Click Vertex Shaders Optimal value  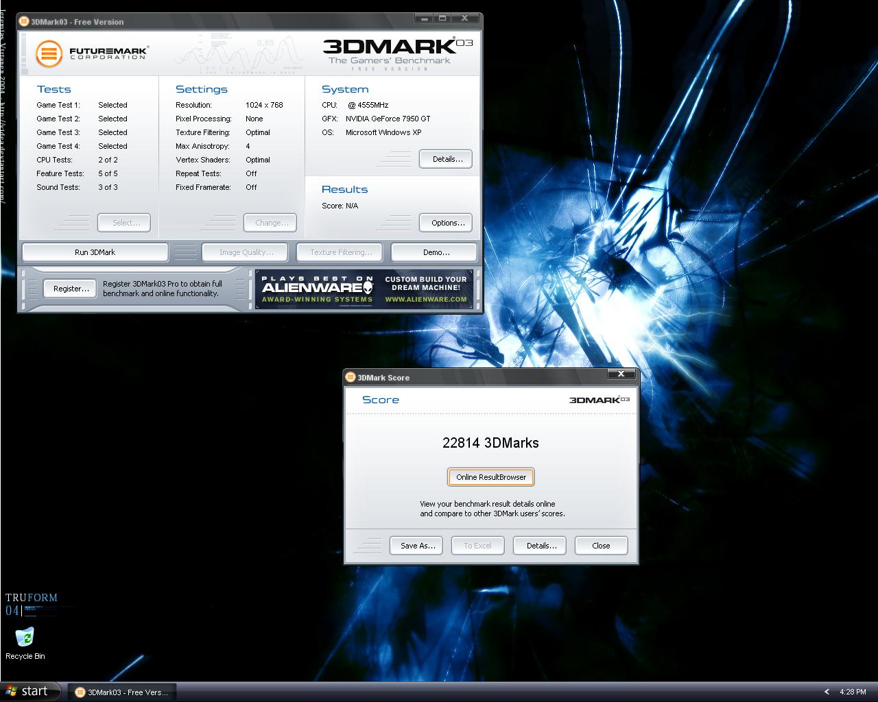(x=258, y=160)
